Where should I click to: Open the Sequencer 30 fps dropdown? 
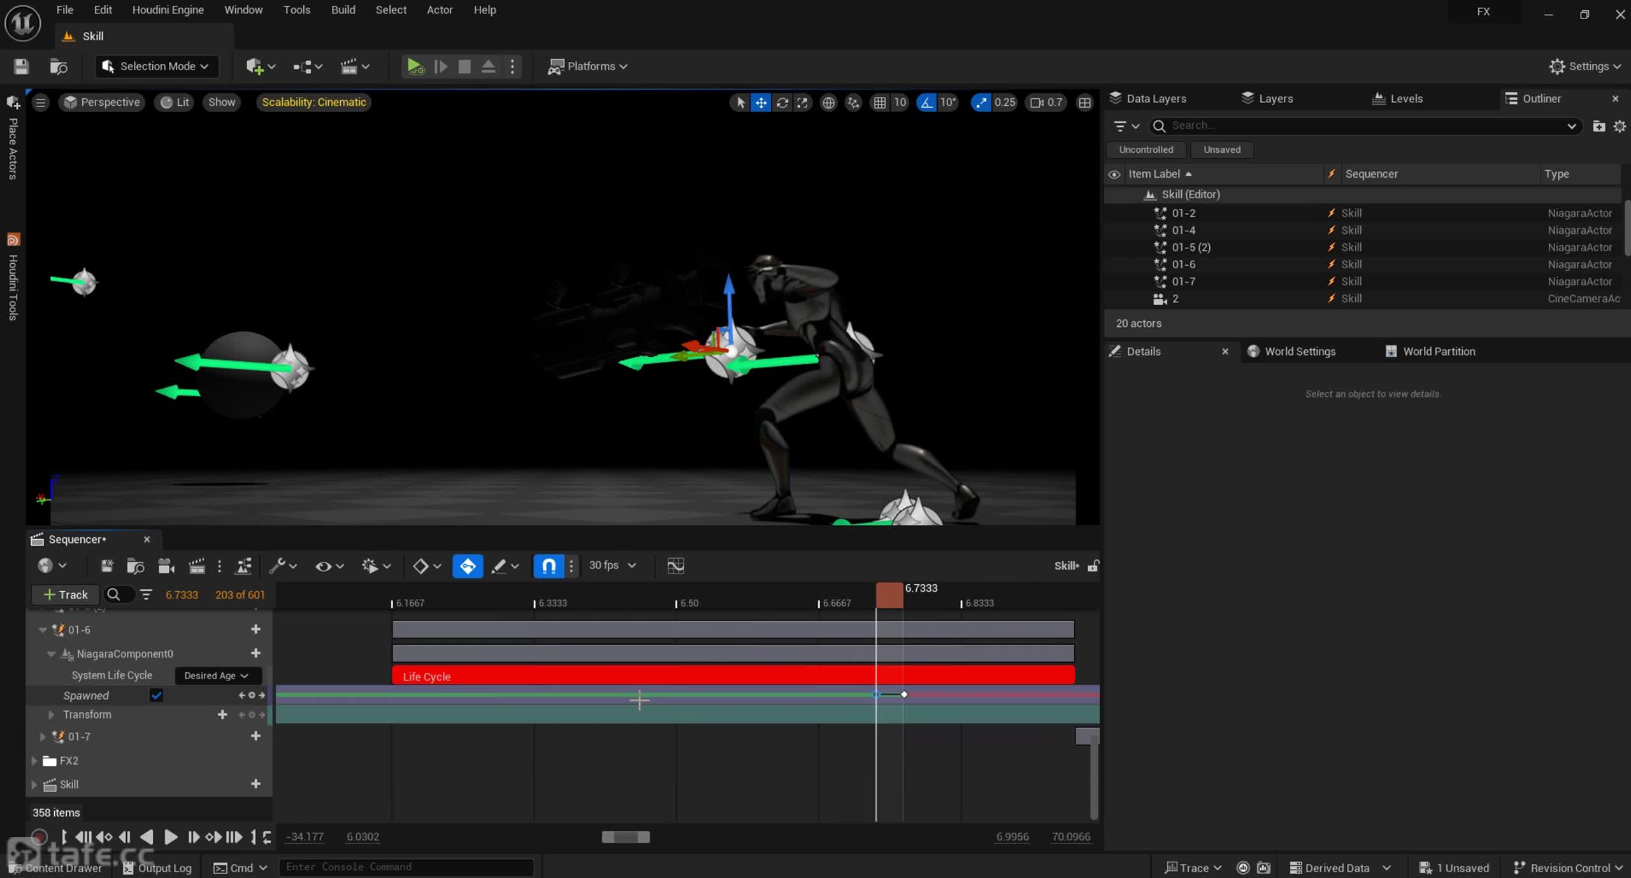click(x=612, y=566)
